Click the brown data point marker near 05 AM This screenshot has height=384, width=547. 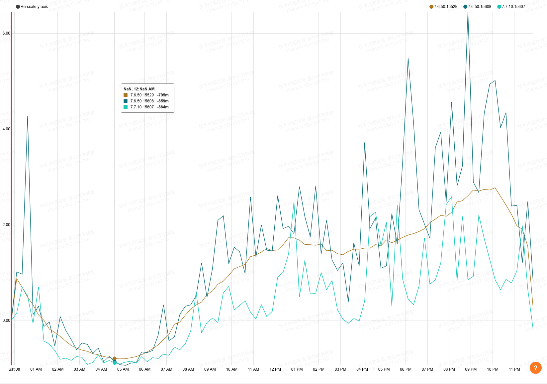pos(115,359)
